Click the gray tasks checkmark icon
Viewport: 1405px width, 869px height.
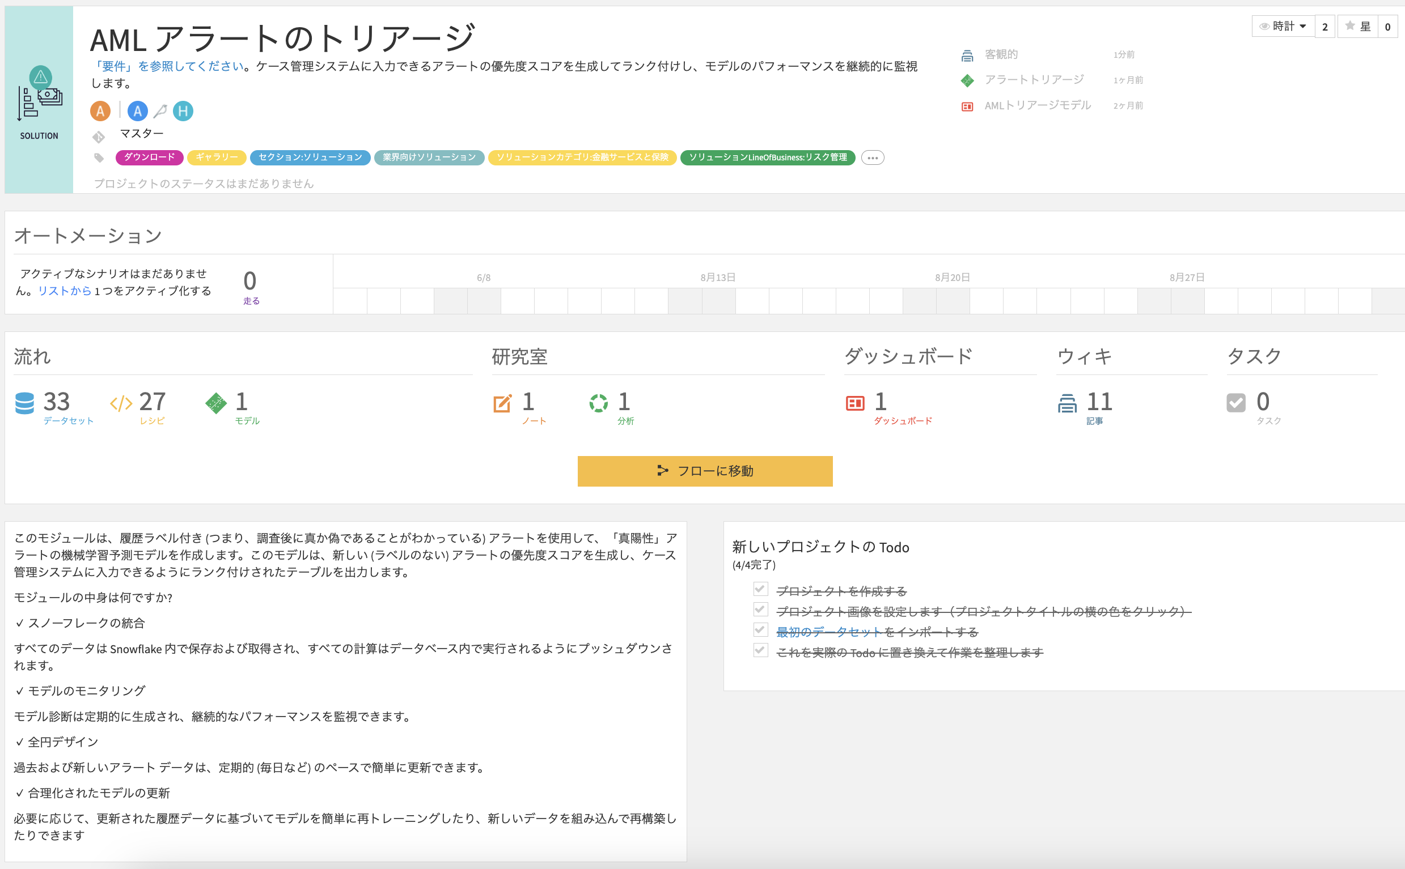[1236, 403]
